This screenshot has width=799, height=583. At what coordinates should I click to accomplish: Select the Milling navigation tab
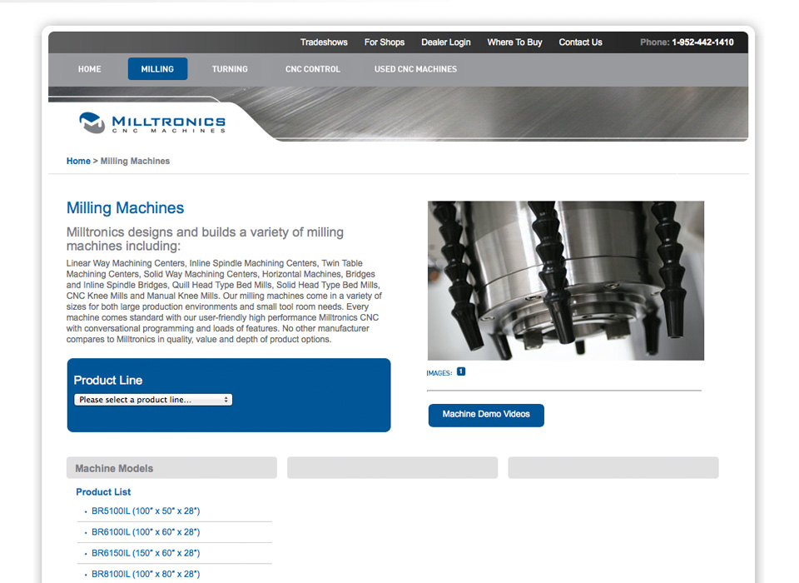pyautogui.click(x=157, y=69)
